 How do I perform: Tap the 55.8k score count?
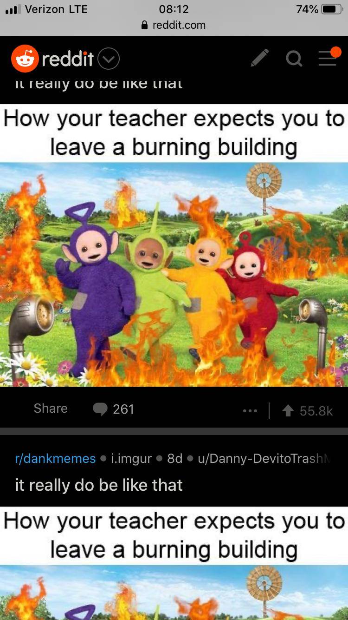316,410
